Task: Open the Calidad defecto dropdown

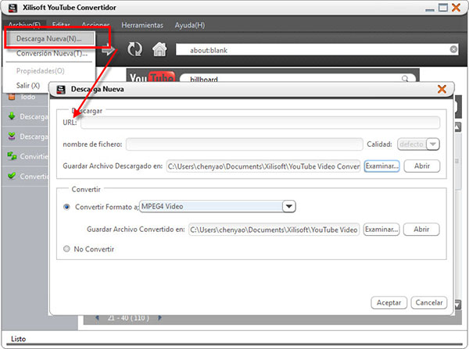Action: [432, 144]
